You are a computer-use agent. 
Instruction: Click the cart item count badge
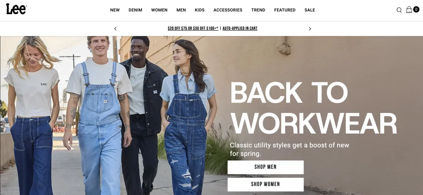pos(416,9)
